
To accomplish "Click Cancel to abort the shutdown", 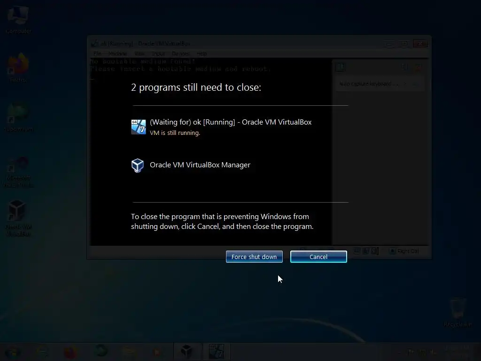I will coord(318,257).
